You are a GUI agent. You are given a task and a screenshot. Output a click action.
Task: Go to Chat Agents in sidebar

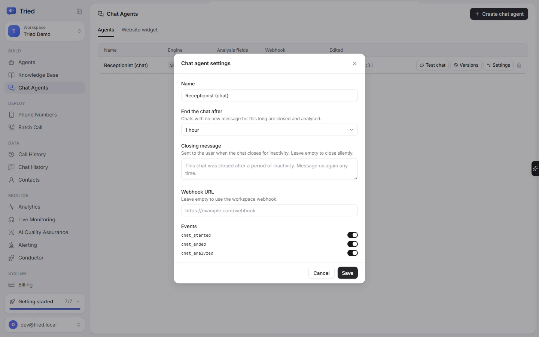[45, 88]
